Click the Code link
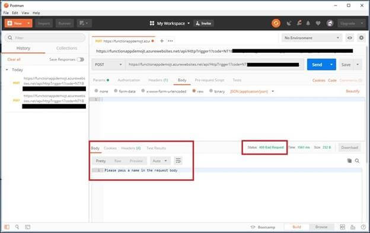The height and width of the screenshot is (233, 370). click(332, 81)
